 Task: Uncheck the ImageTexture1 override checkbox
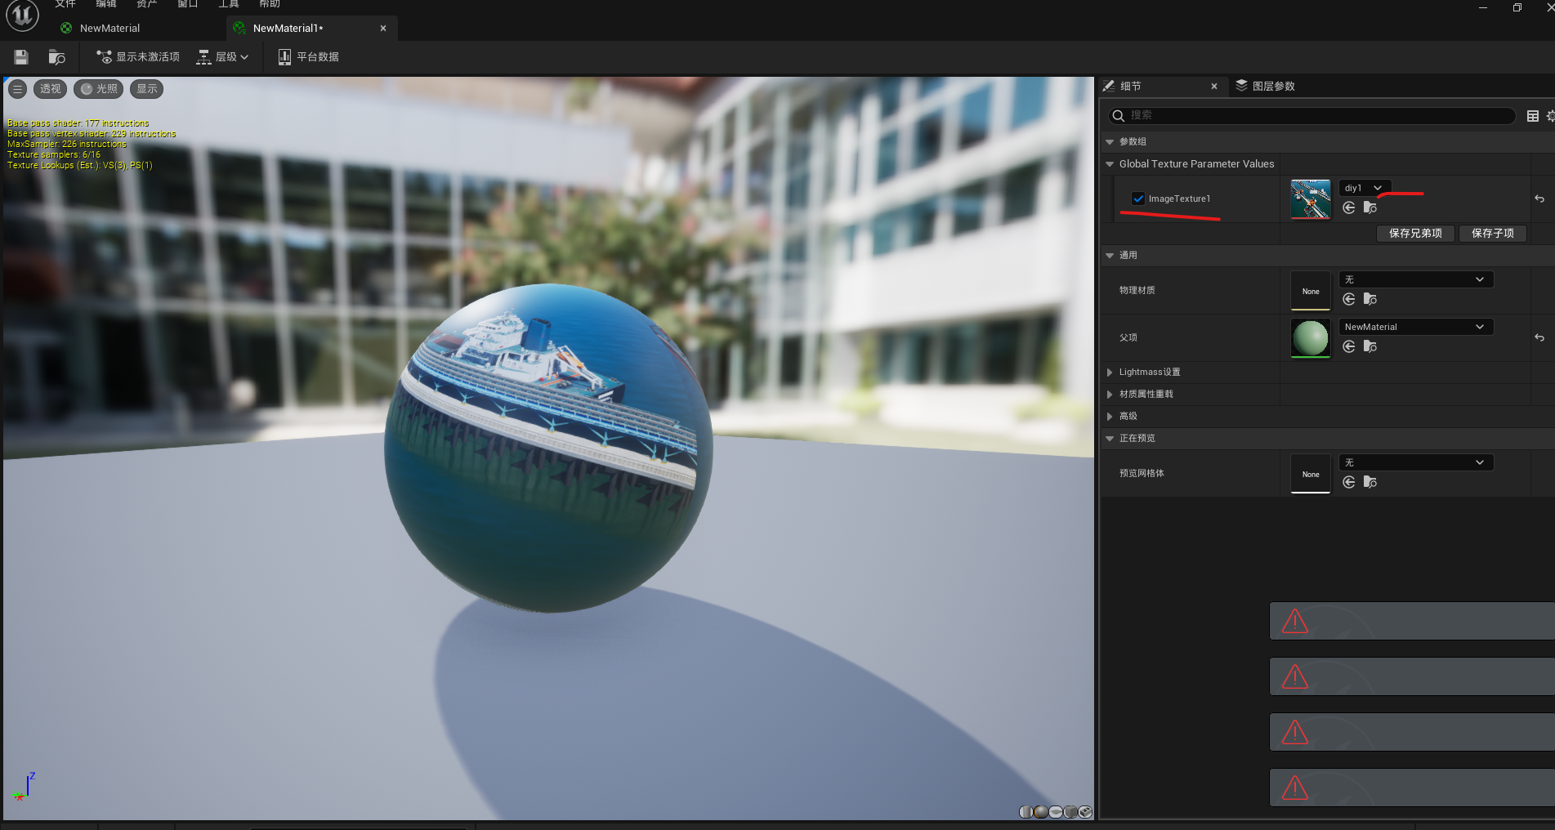[1137, 199]
